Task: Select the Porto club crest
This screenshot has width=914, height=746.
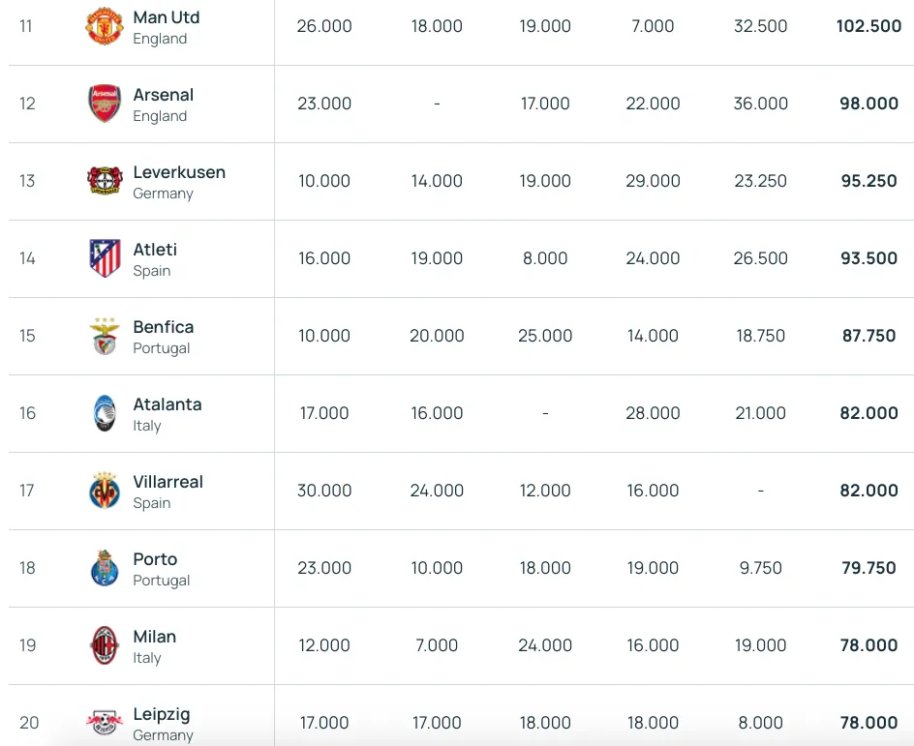Action: 105,568
